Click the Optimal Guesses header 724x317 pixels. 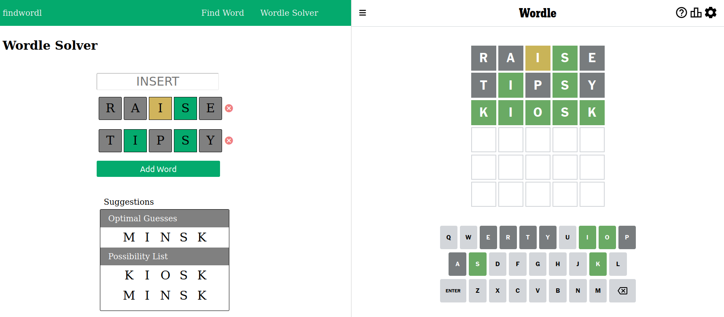pyautogui.click(x=165, y=218)
